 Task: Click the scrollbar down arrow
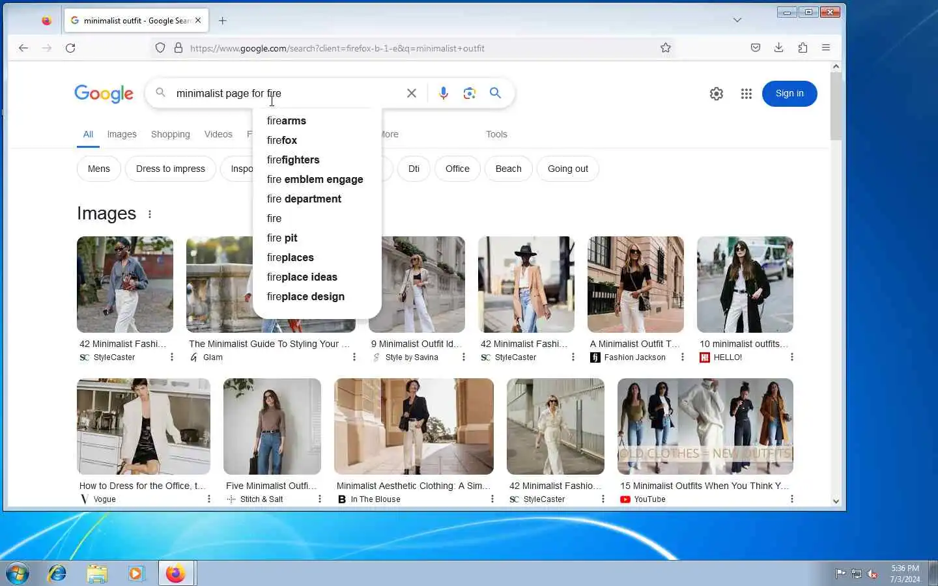point(836,501)
